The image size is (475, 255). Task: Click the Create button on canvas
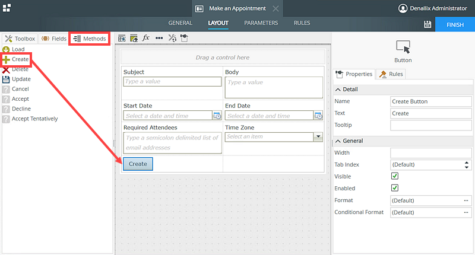[138, 164]
